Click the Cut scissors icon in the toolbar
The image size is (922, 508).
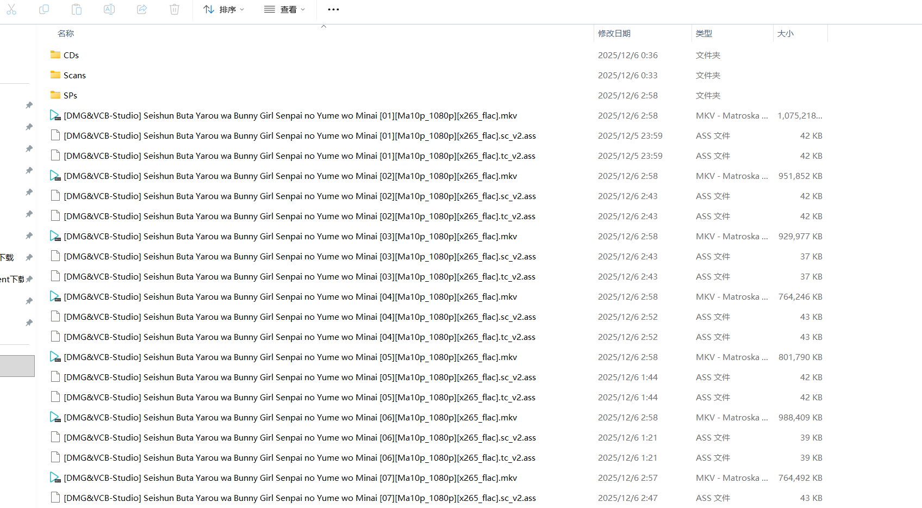[11, 9]
